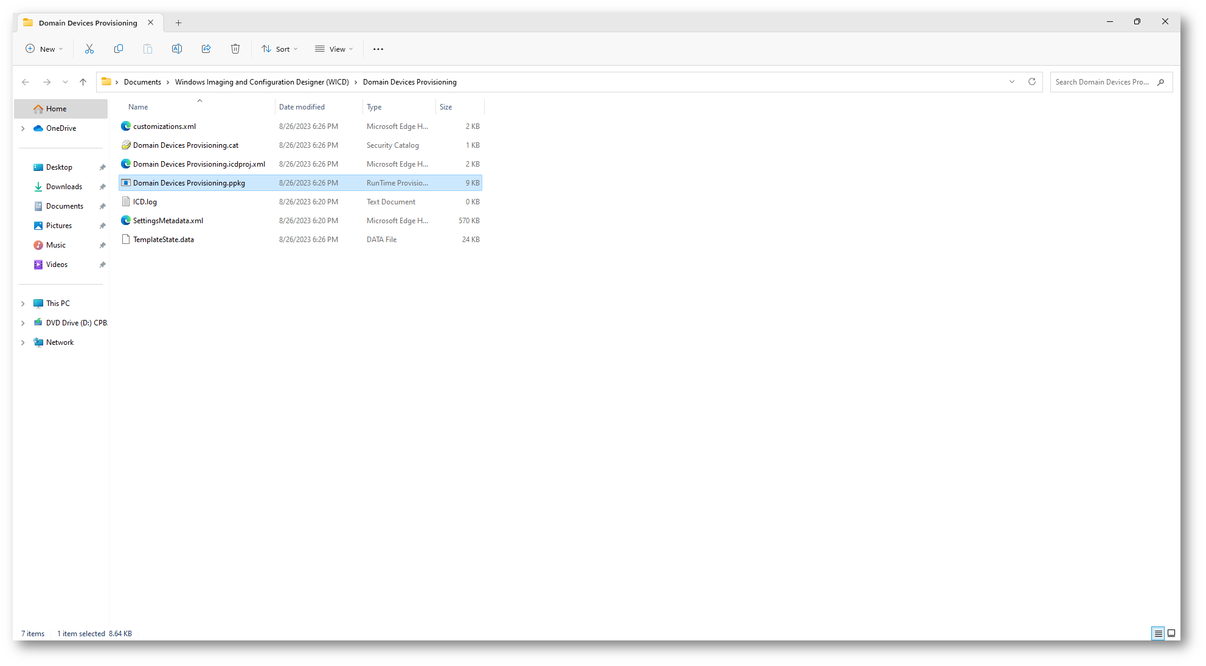Click the 570 KB size cell

(x=469, y=221)
